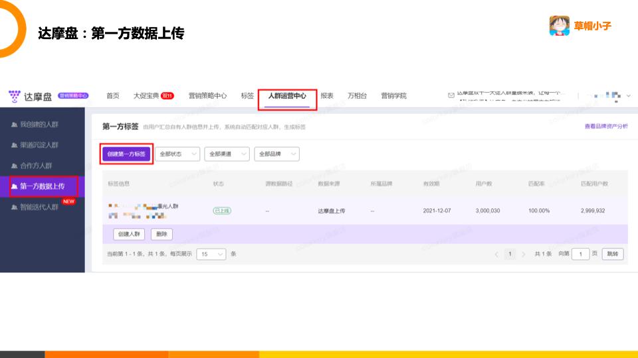Click the 标签信息 column header
This screenshot has height=358, width=638.
(118, 184)
